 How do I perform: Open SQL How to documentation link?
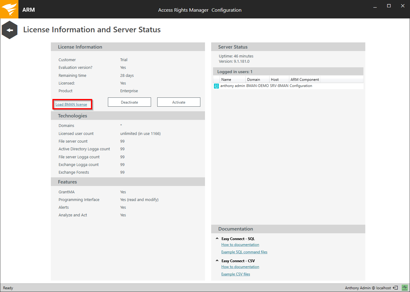[x=240, y=245]
